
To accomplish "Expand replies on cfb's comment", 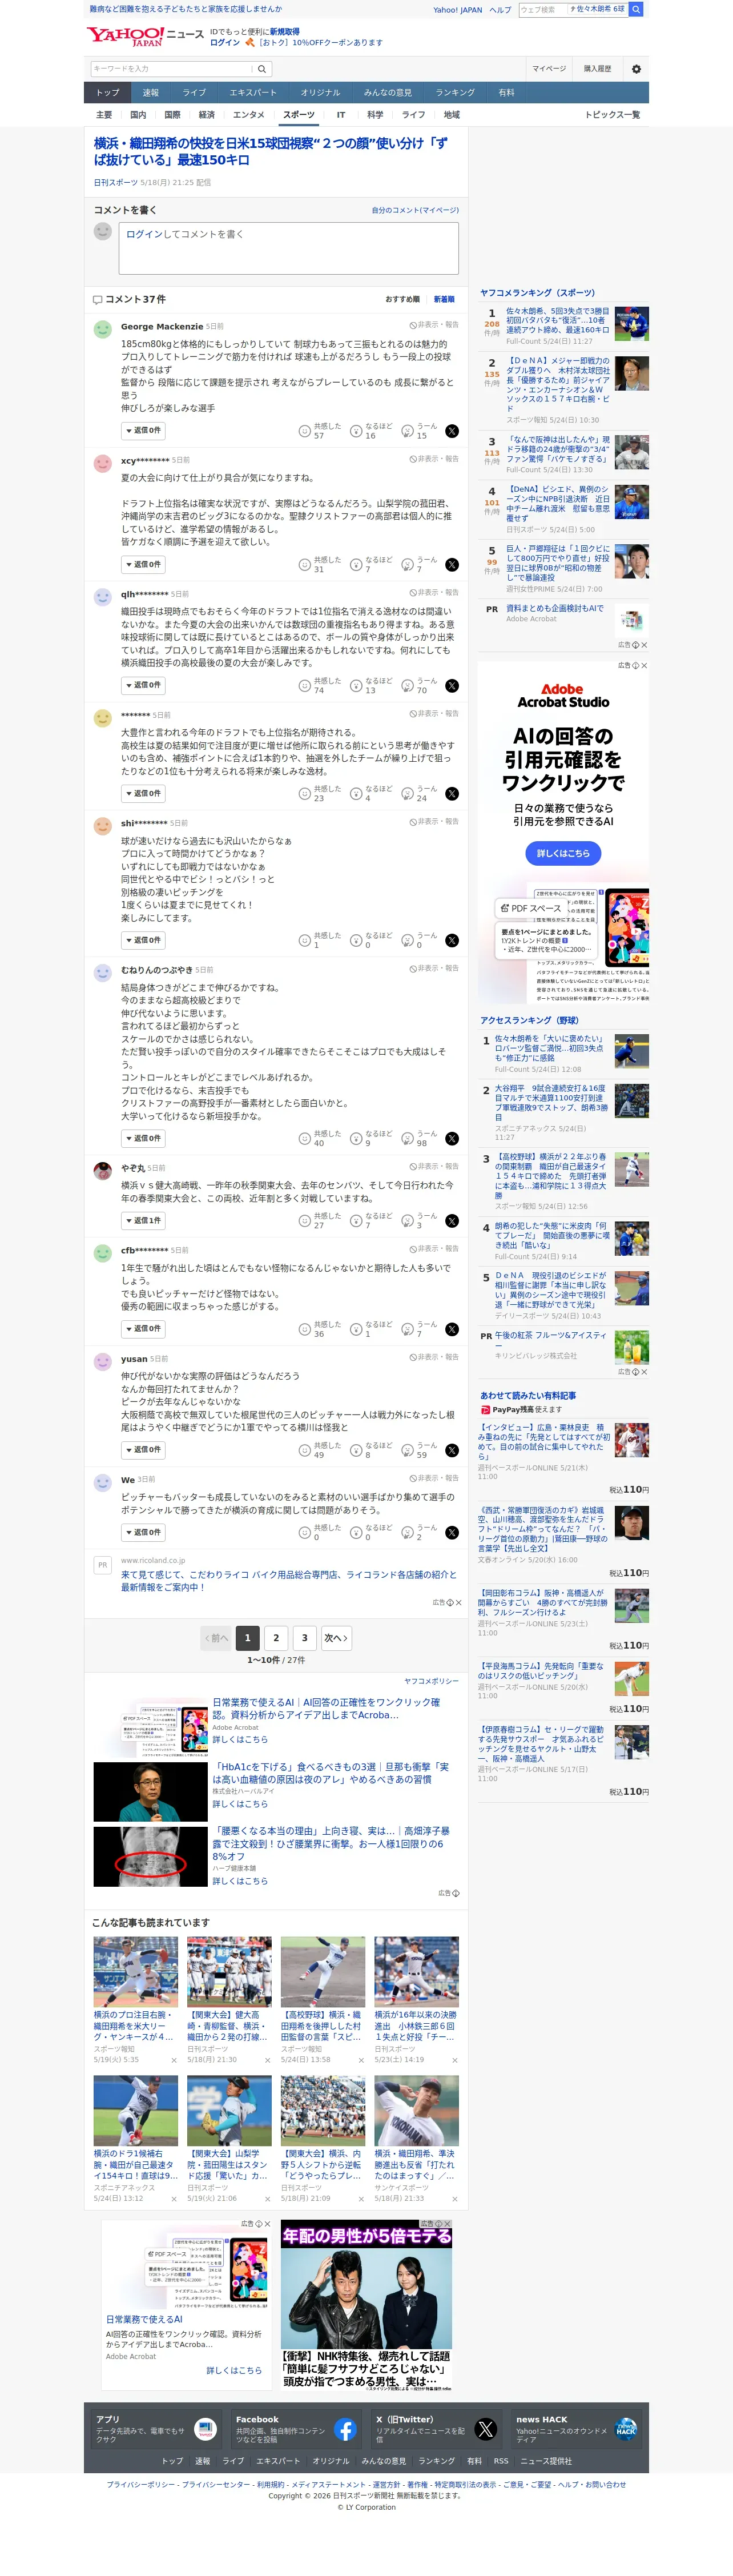I will 143,1329.
